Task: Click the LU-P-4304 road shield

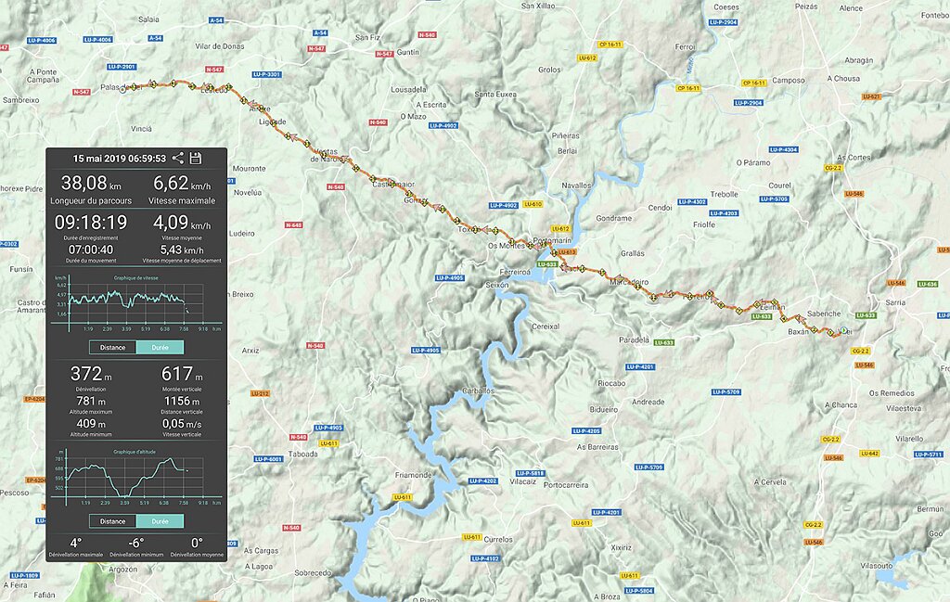Action: (783, 149)
